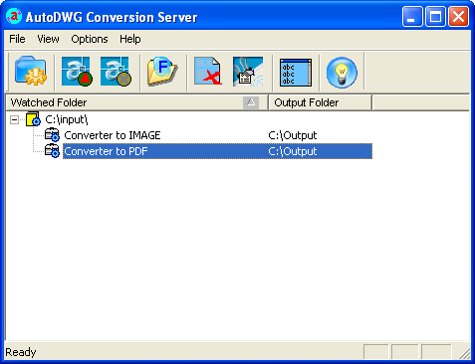Screen dimensions: 475x364
Task: Close the AutoDWG Conversion Server window
Action: [458, 16]
